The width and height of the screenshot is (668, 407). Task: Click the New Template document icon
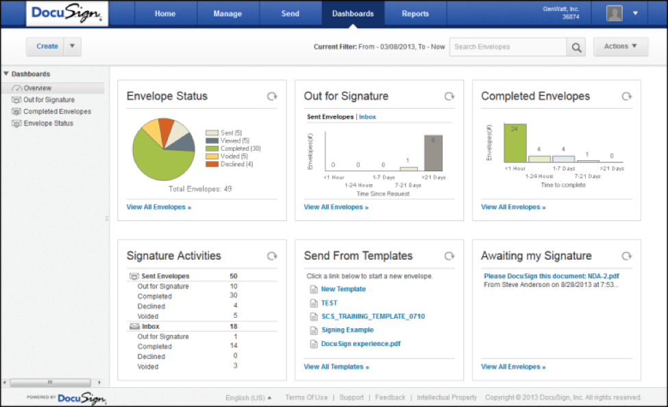pyautogui.click(x=314, y=289)
